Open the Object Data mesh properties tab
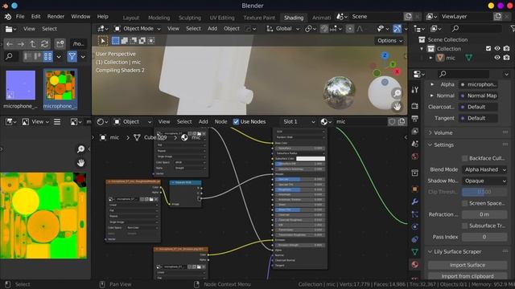 tap(415, 251)
